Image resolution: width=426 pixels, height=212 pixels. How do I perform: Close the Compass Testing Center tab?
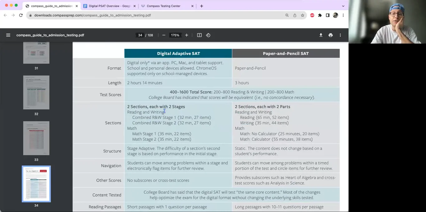coord(192,6)
